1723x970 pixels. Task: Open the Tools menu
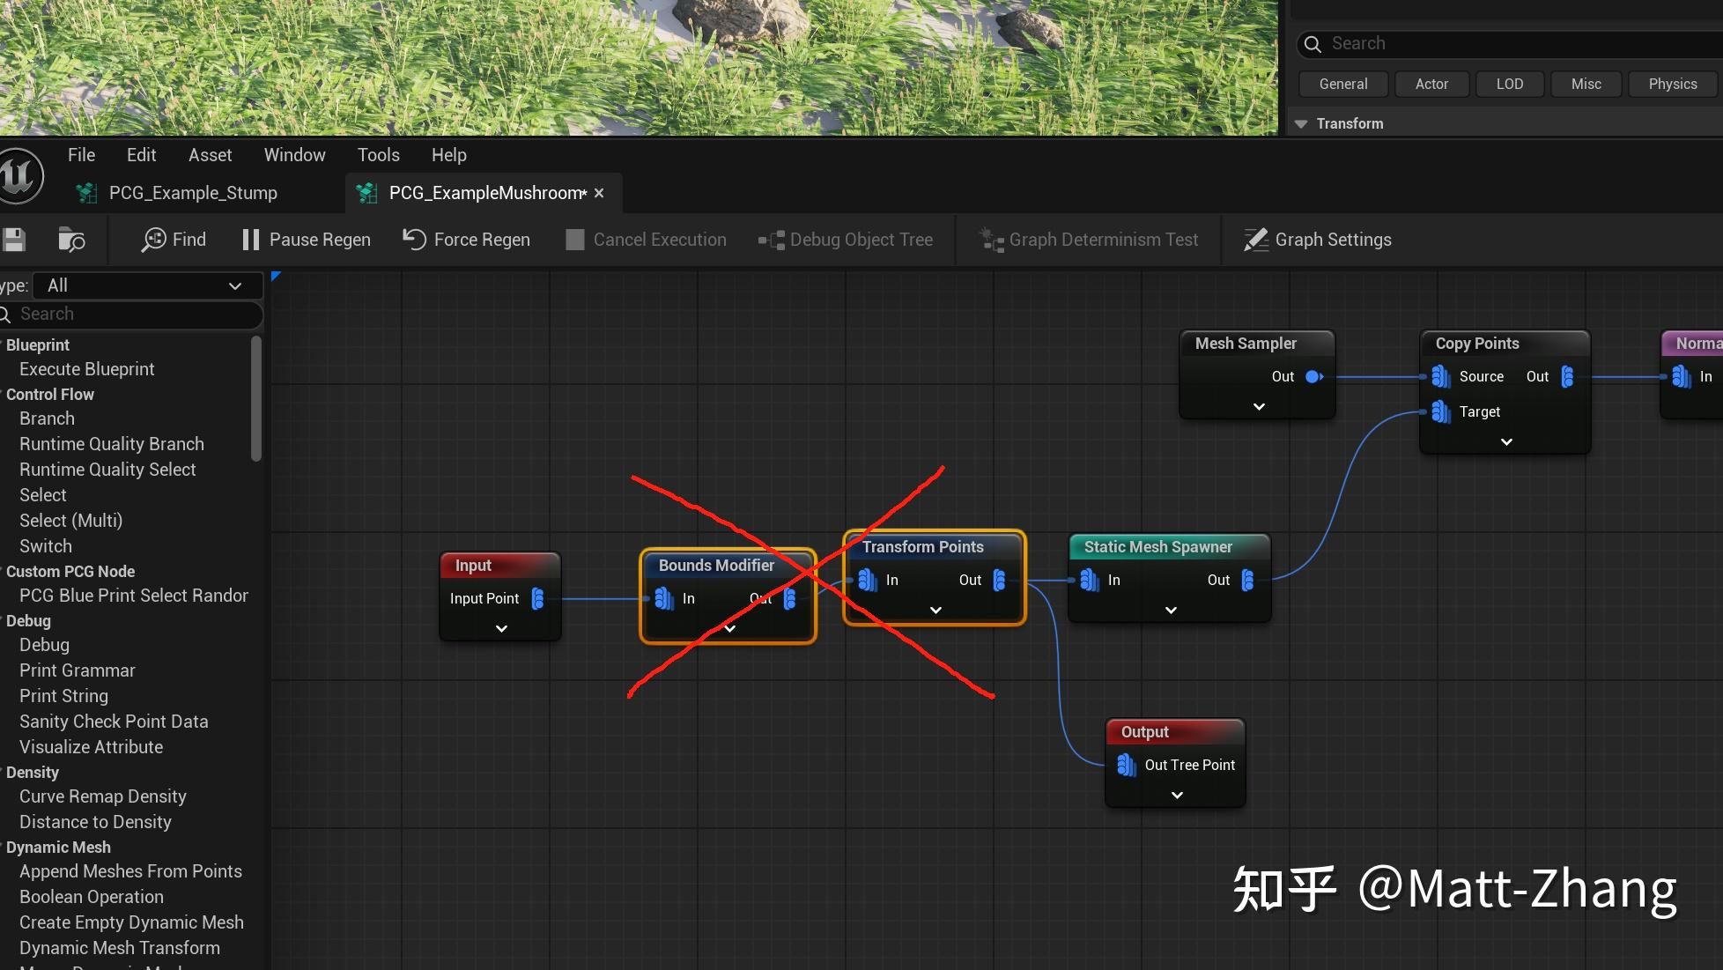tap(378, 155)
